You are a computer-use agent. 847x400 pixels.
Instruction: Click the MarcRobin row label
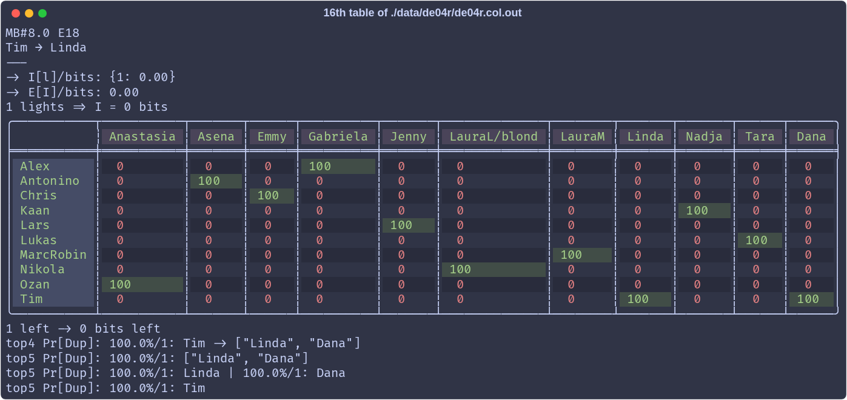tap(53, 255)
